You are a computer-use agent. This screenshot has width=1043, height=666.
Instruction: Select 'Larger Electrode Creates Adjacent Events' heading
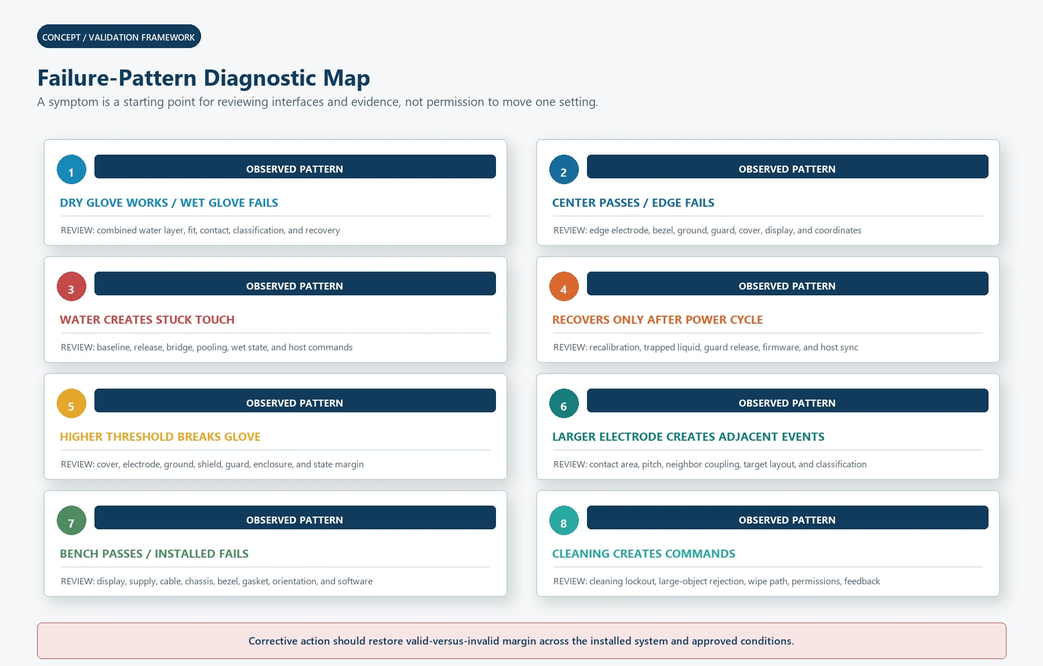click(x=688, y=437)
